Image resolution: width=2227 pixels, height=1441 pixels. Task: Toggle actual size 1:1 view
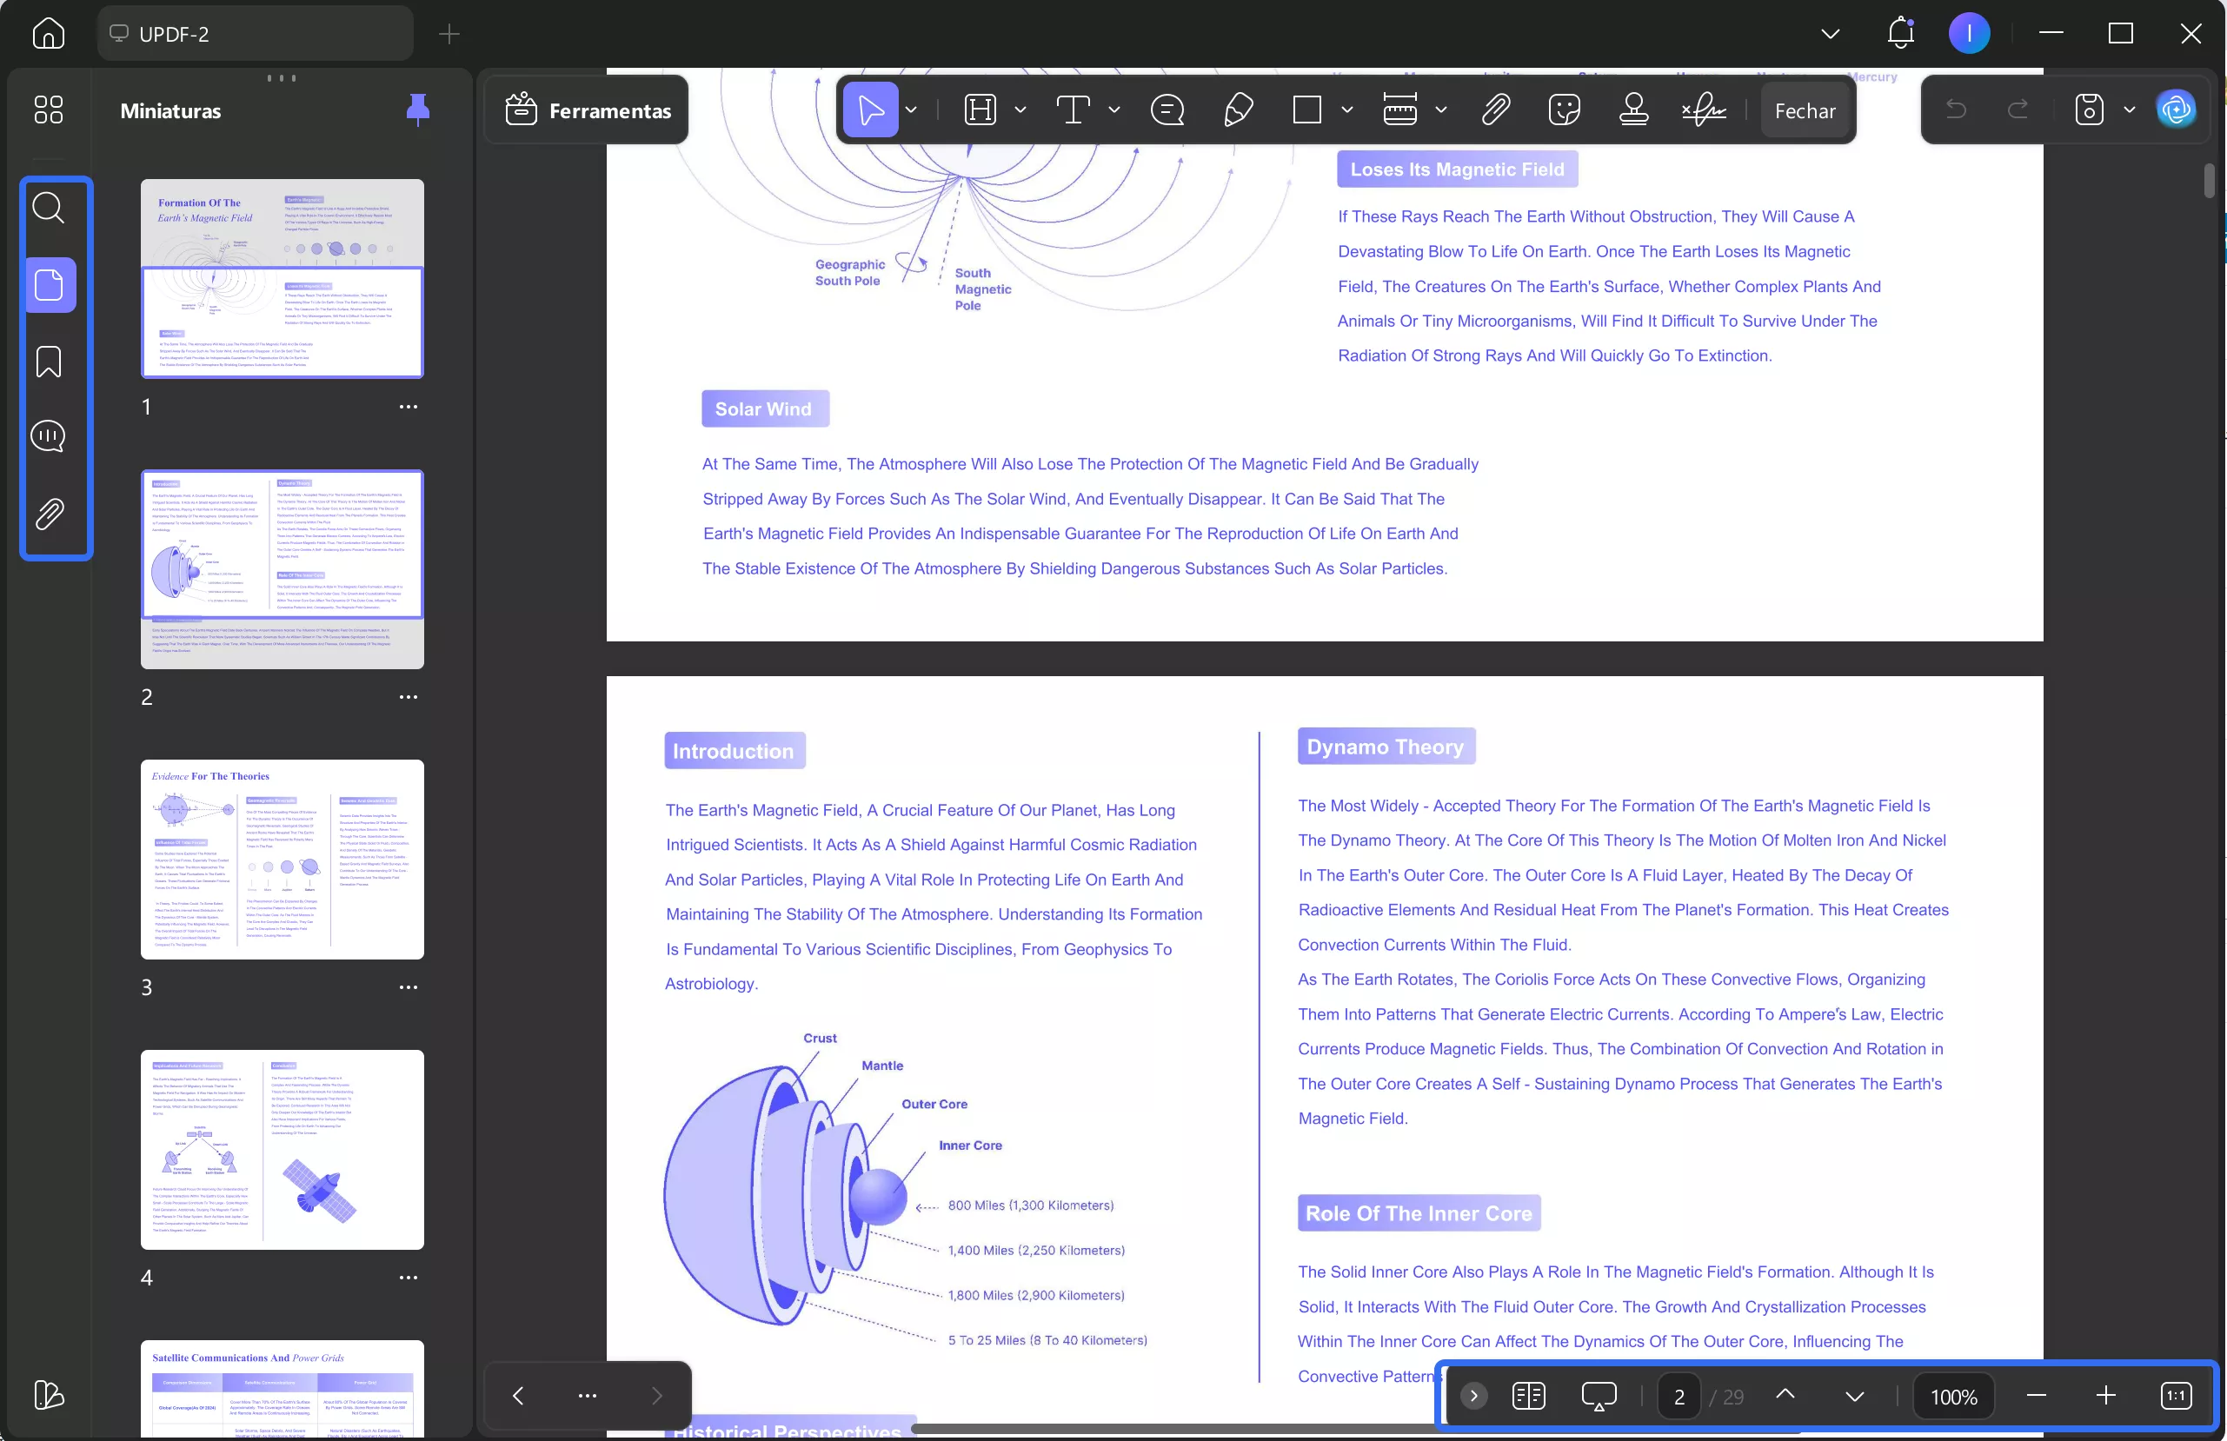[x=2176, y=1396]
